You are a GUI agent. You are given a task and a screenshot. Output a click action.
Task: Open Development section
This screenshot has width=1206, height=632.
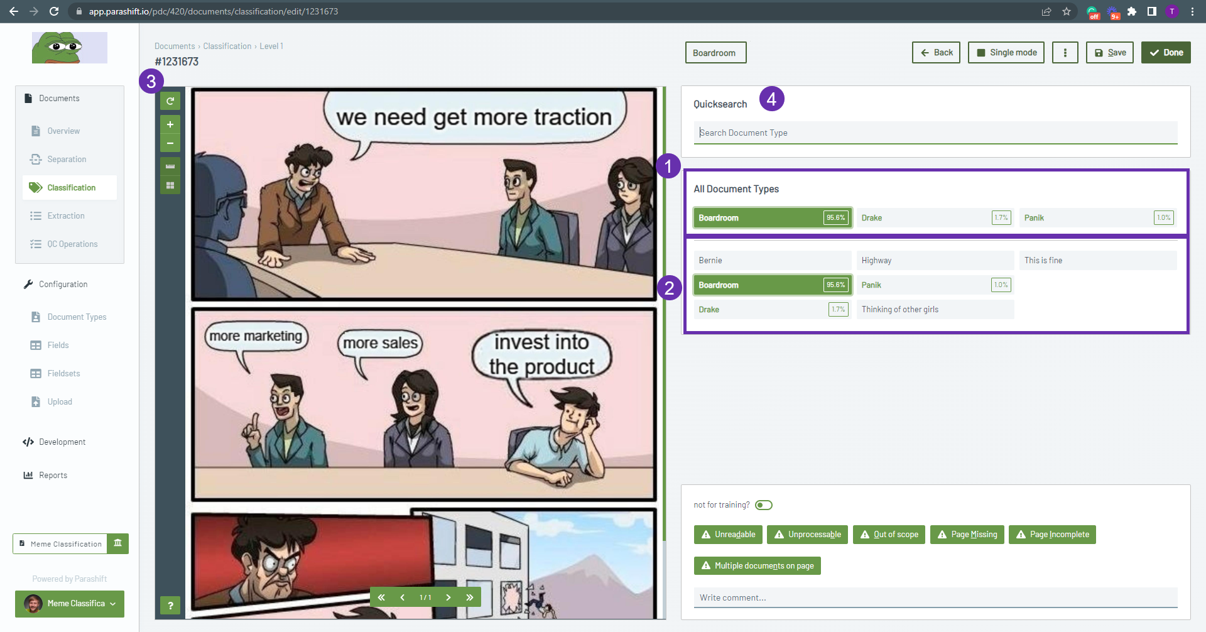click(x=62, y=442)
